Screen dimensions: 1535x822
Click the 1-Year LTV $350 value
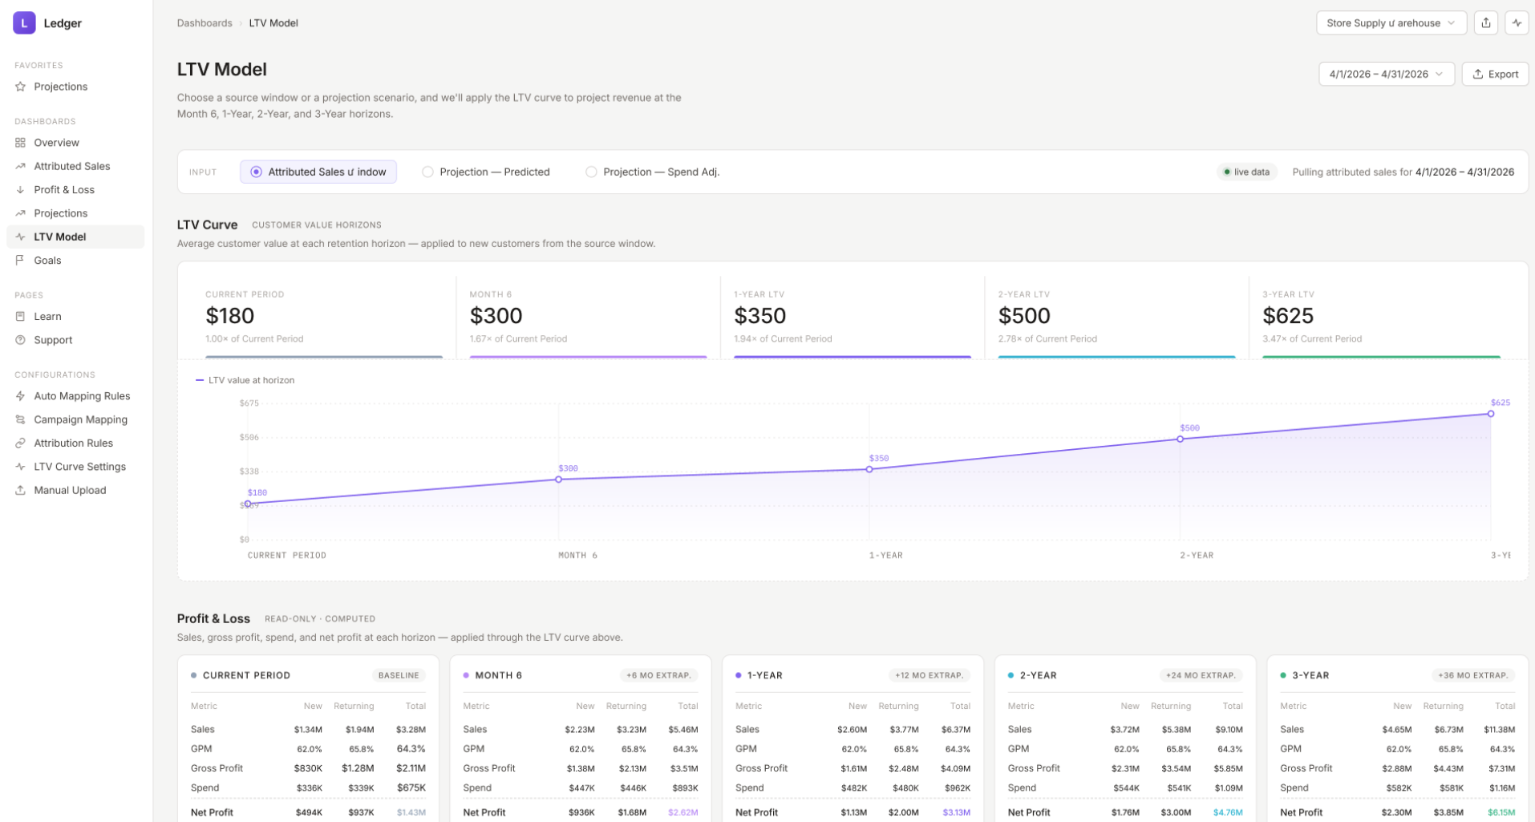[x=760, y=316]
